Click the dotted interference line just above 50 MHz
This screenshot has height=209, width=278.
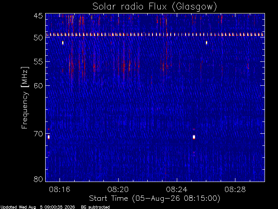(155, 34)
